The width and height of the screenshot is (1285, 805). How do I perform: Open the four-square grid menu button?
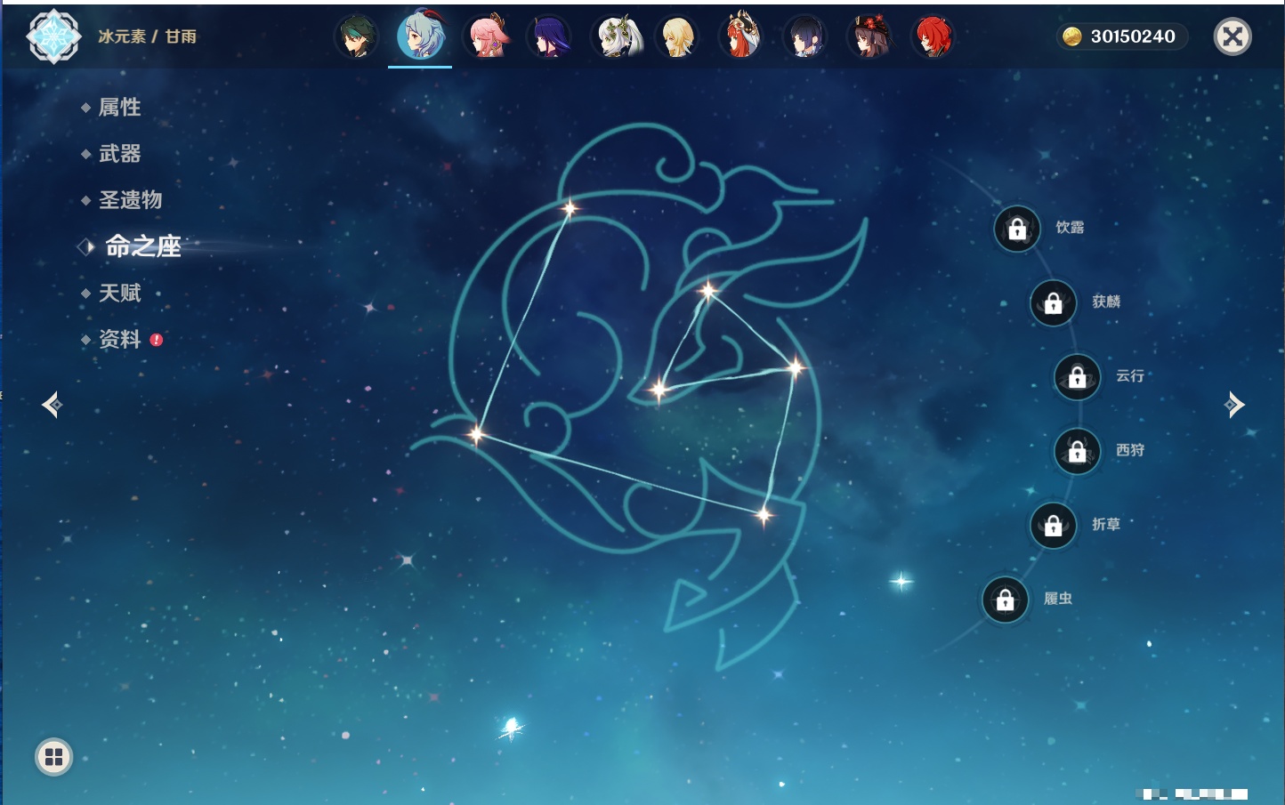click(53, 757)
